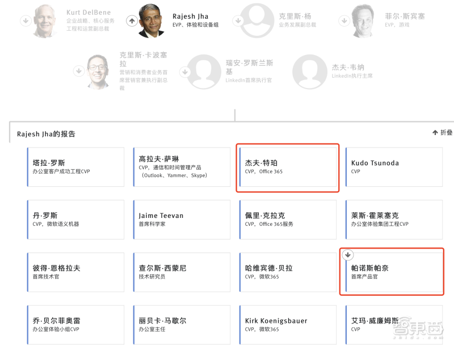
Task: Click the Linkedin首席执行官 title text
Action: click(249, 80)
